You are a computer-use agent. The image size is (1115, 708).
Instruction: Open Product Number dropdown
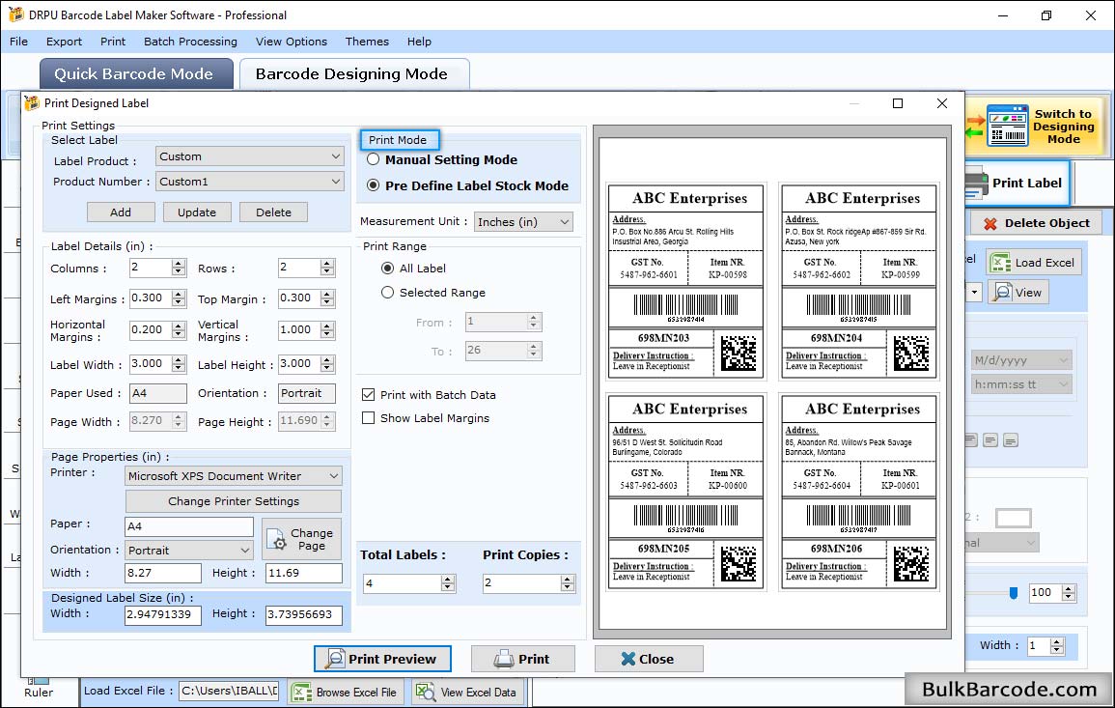click(x=250, y=182)
